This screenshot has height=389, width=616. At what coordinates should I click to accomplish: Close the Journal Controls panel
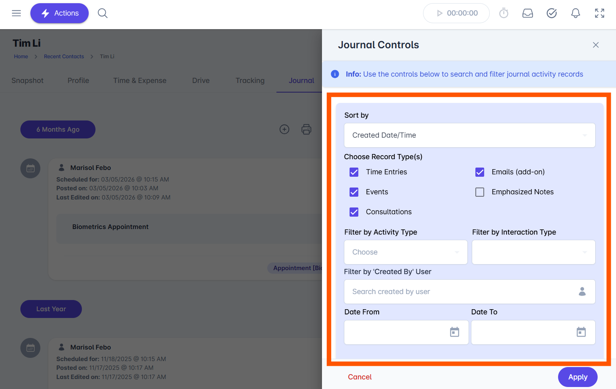coord(596,45)
